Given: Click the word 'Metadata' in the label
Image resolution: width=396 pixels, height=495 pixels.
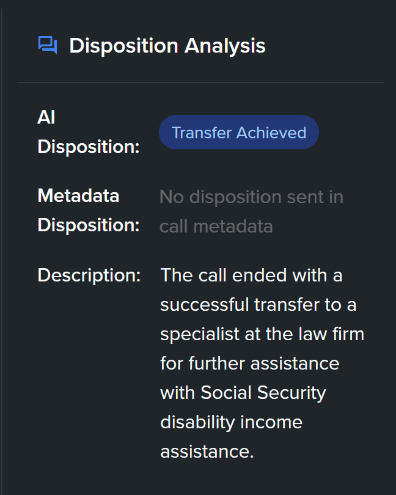Looking at the screenshot, I should point(78,196).
